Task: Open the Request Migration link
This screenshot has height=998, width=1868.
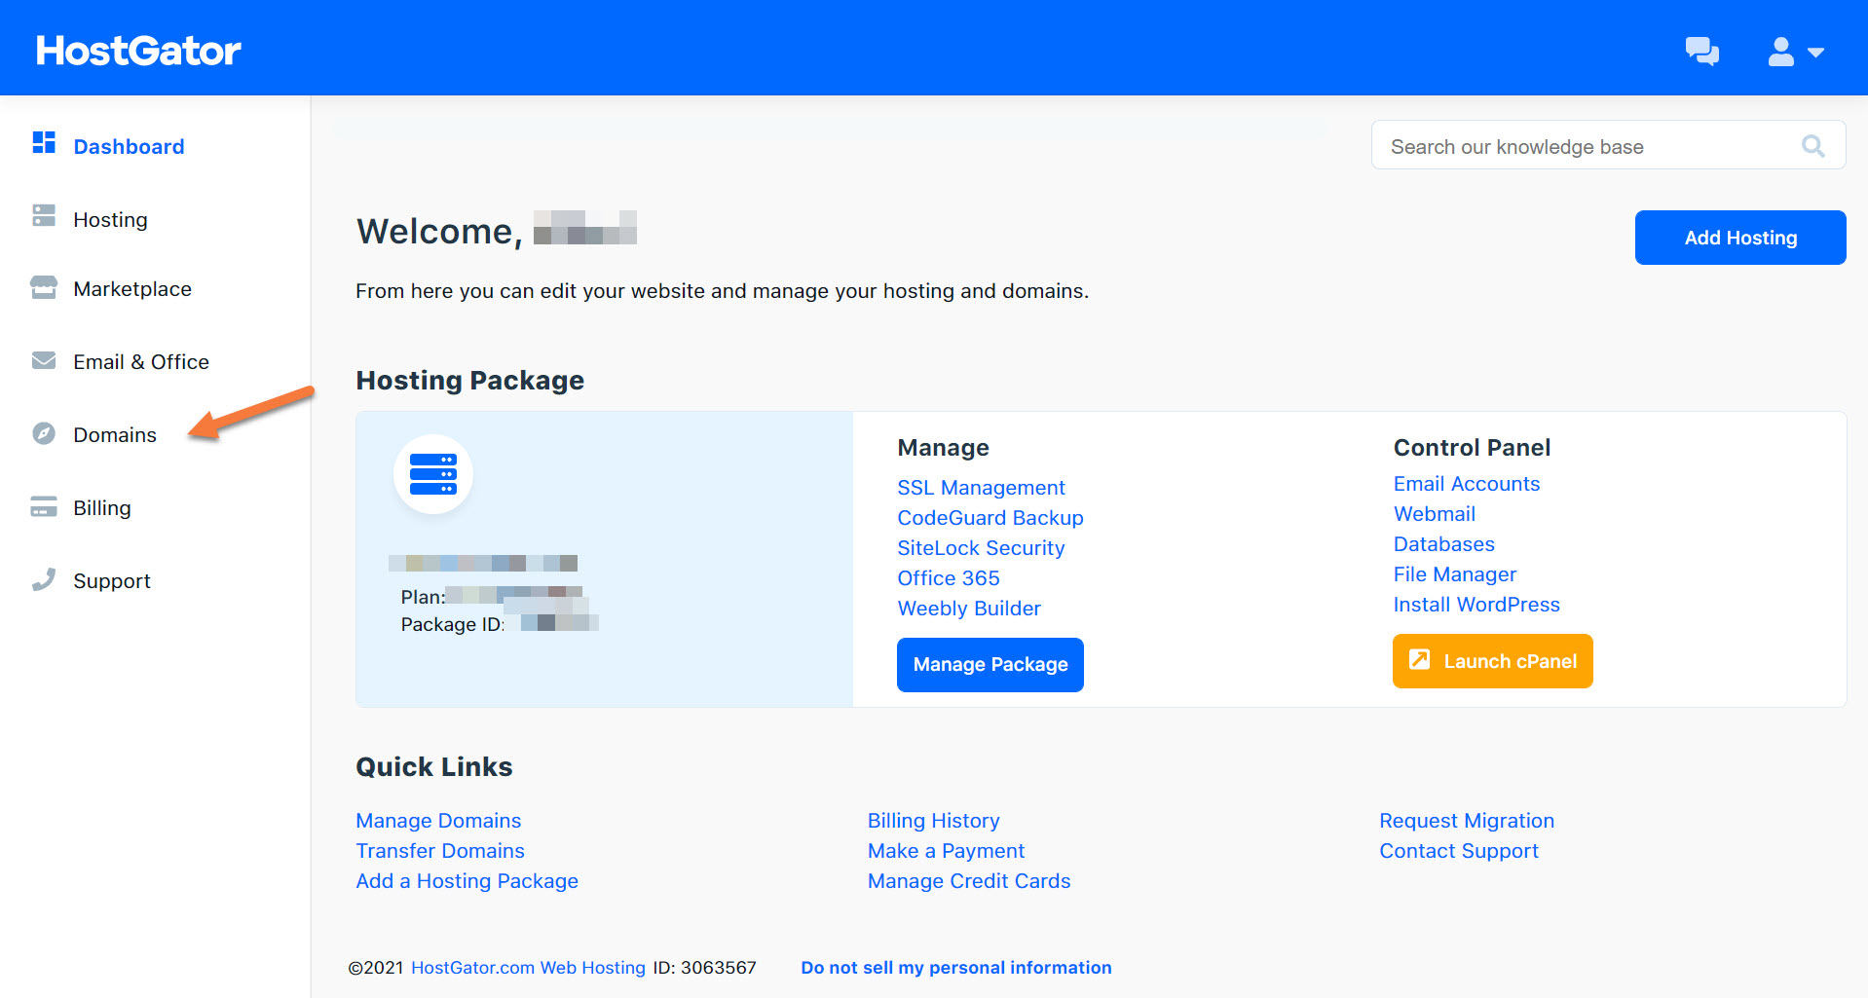Action: pyautogui.click(x=1467, y=821)
